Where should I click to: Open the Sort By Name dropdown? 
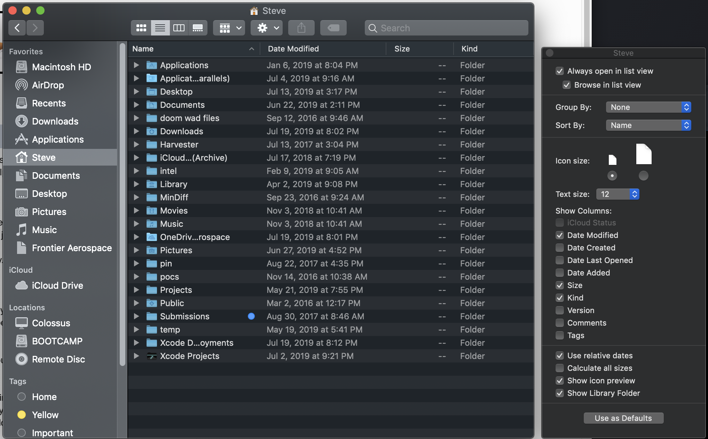(x=648, y=125)
